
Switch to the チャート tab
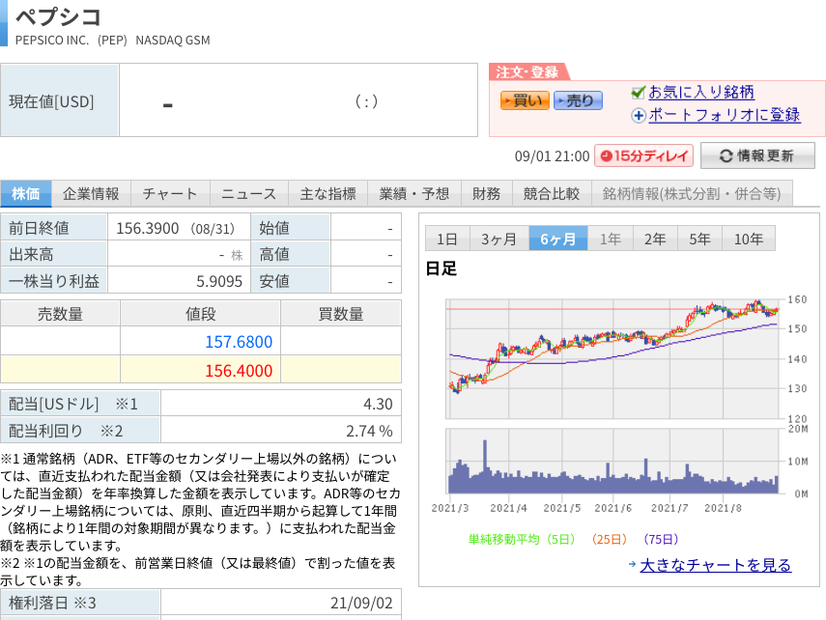(170, 194)
